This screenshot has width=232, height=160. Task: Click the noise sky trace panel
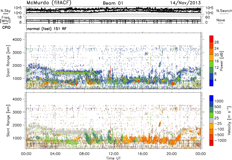pyautogui.click(x=113, y=10)
